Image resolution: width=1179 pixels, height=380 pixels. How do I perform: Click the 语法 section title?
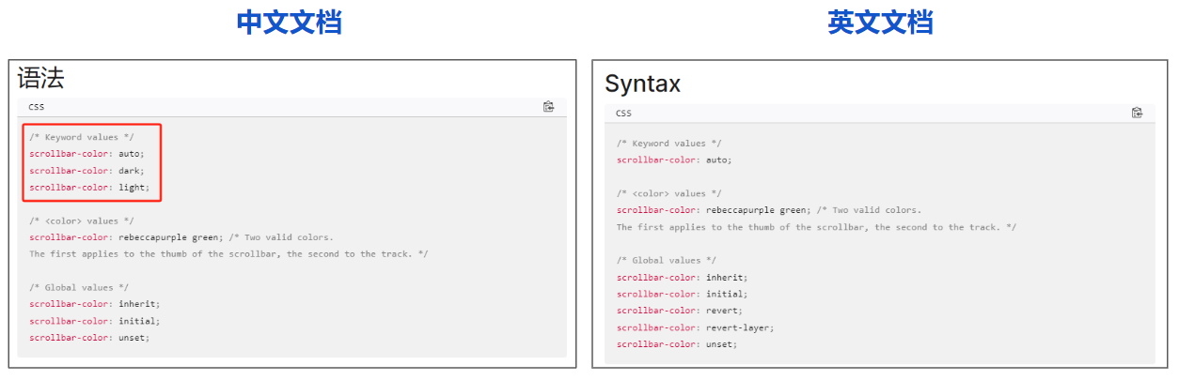click(40, 78)
